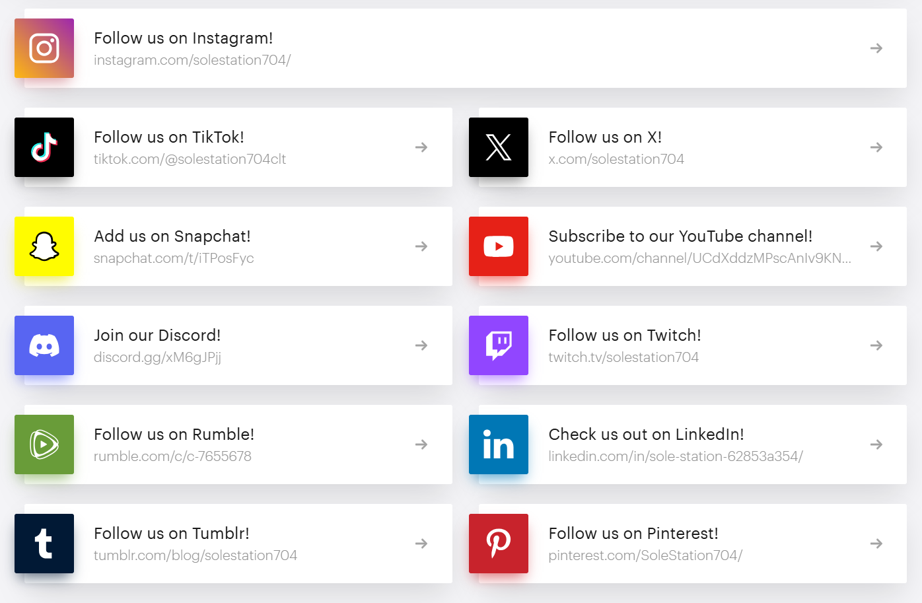Click the YouTube play icon
Image resolution: width=922 pixels, height=603 pixels.
(499, 246)
